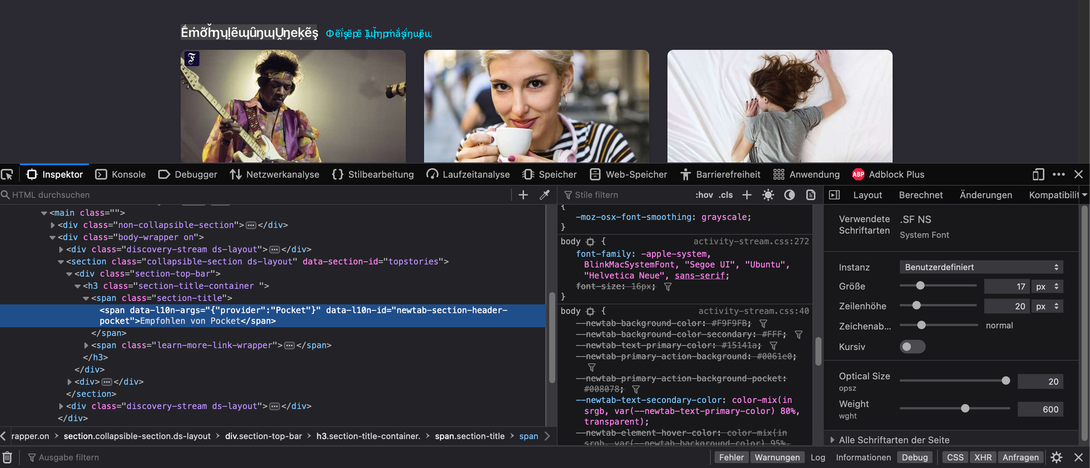
Task: Toggle the :hov pseudo-class panel
Action: pyautogui.click(x=704, y=195)
